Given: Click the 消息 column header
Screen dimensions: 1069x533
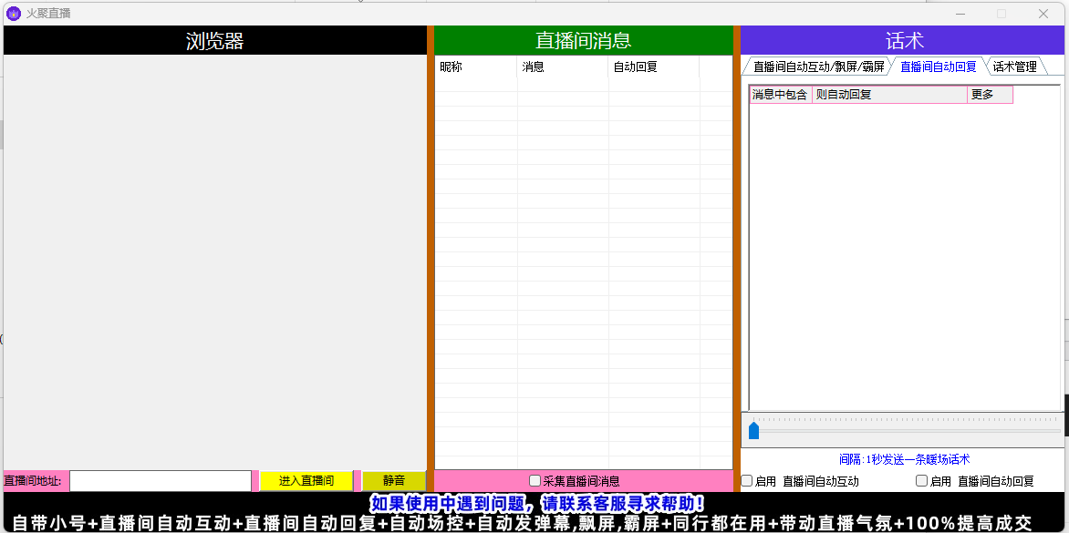Looking at the screenshot, I should (562, 67).
